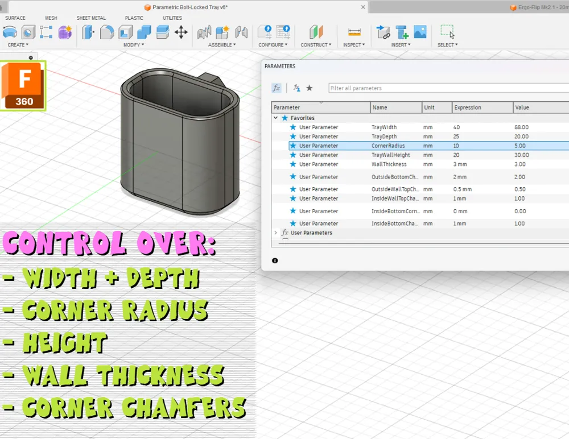Open the ASSEMBLE dropdown menu
This screenshot has height=439, width=569.
tap(222, 44)
